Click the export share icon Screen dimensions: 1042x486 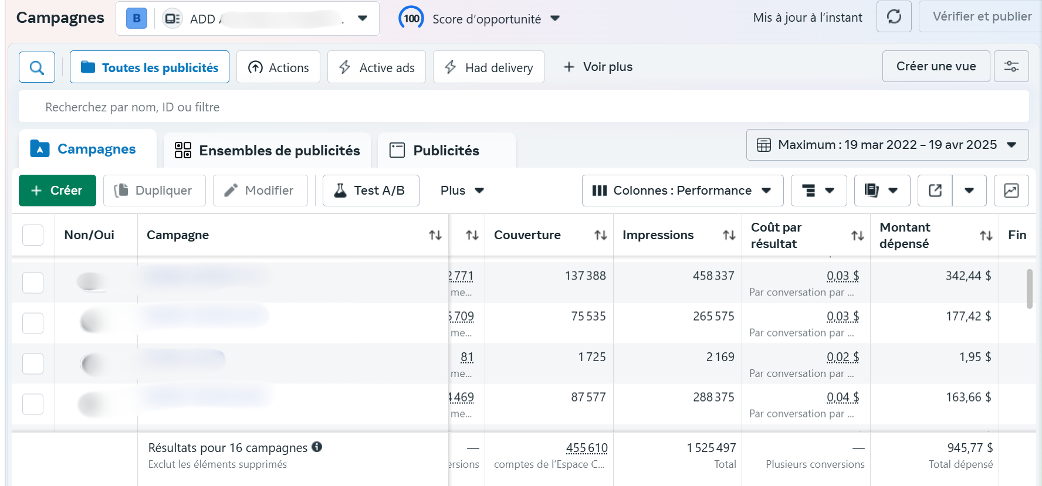point(935,191)
